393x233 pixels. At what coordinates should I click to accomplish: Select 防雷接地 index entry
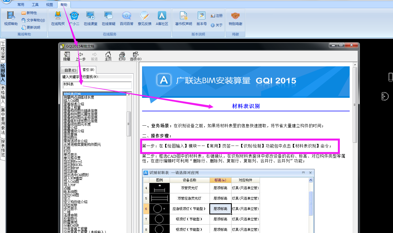point(70,222)
